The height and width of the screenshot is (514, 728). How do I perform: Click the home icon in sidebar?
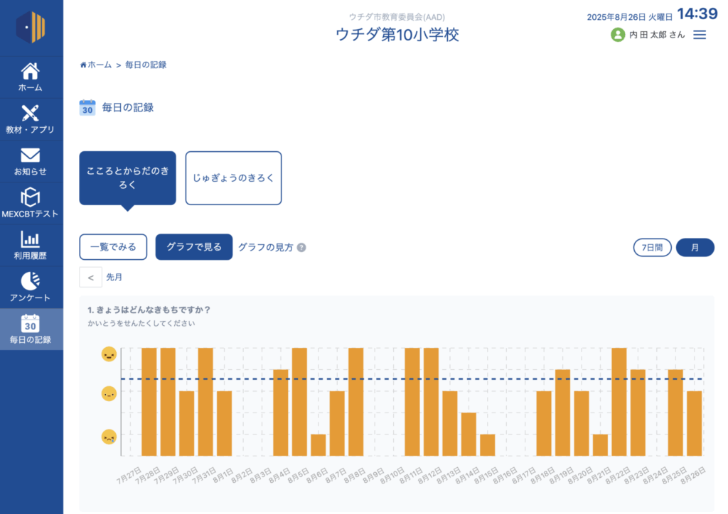31,72
